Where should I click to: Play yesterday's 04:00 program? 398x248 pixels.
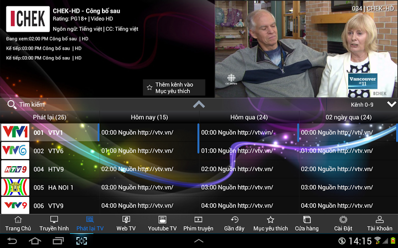(x=249, y=205)
